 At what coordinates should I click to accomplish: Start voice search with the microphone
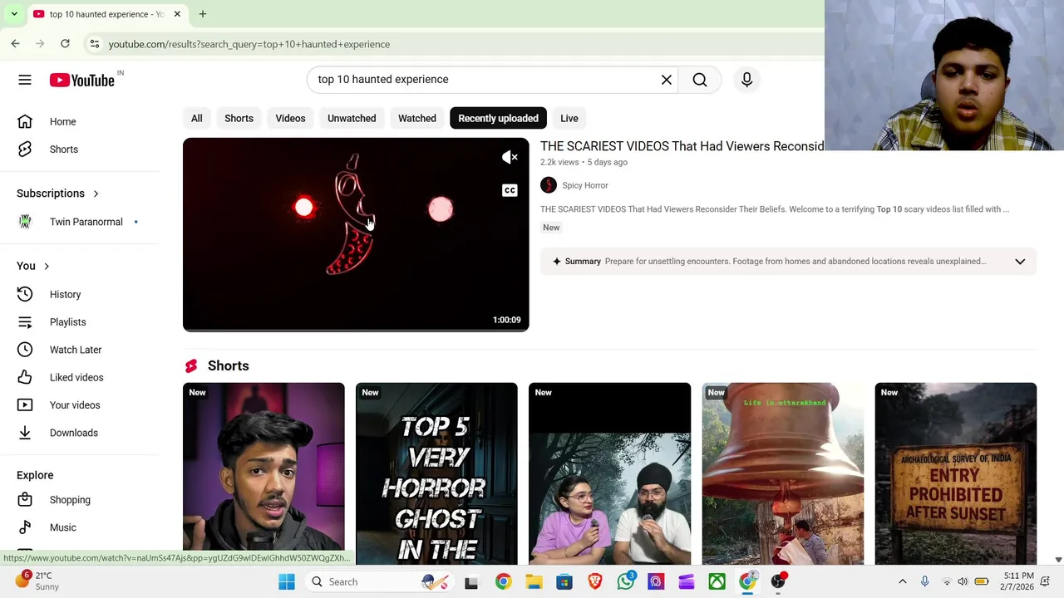746,80
